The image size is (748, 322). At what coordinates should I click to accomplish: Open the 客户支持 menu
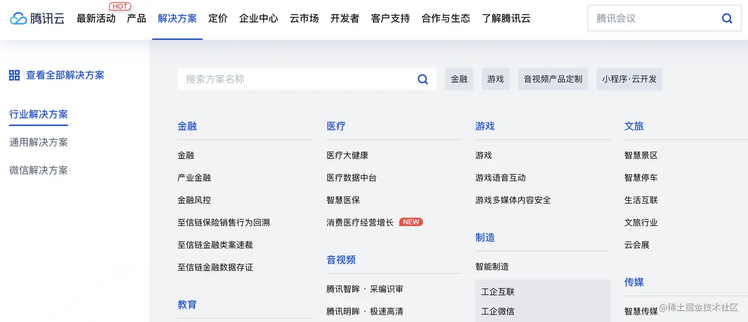point(390,18)
